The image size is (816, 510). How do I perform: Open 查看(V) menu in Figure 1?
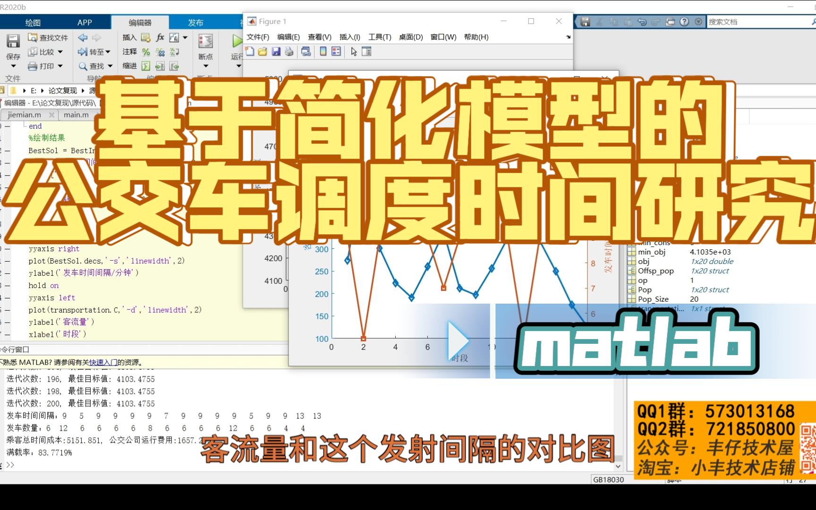320,37
